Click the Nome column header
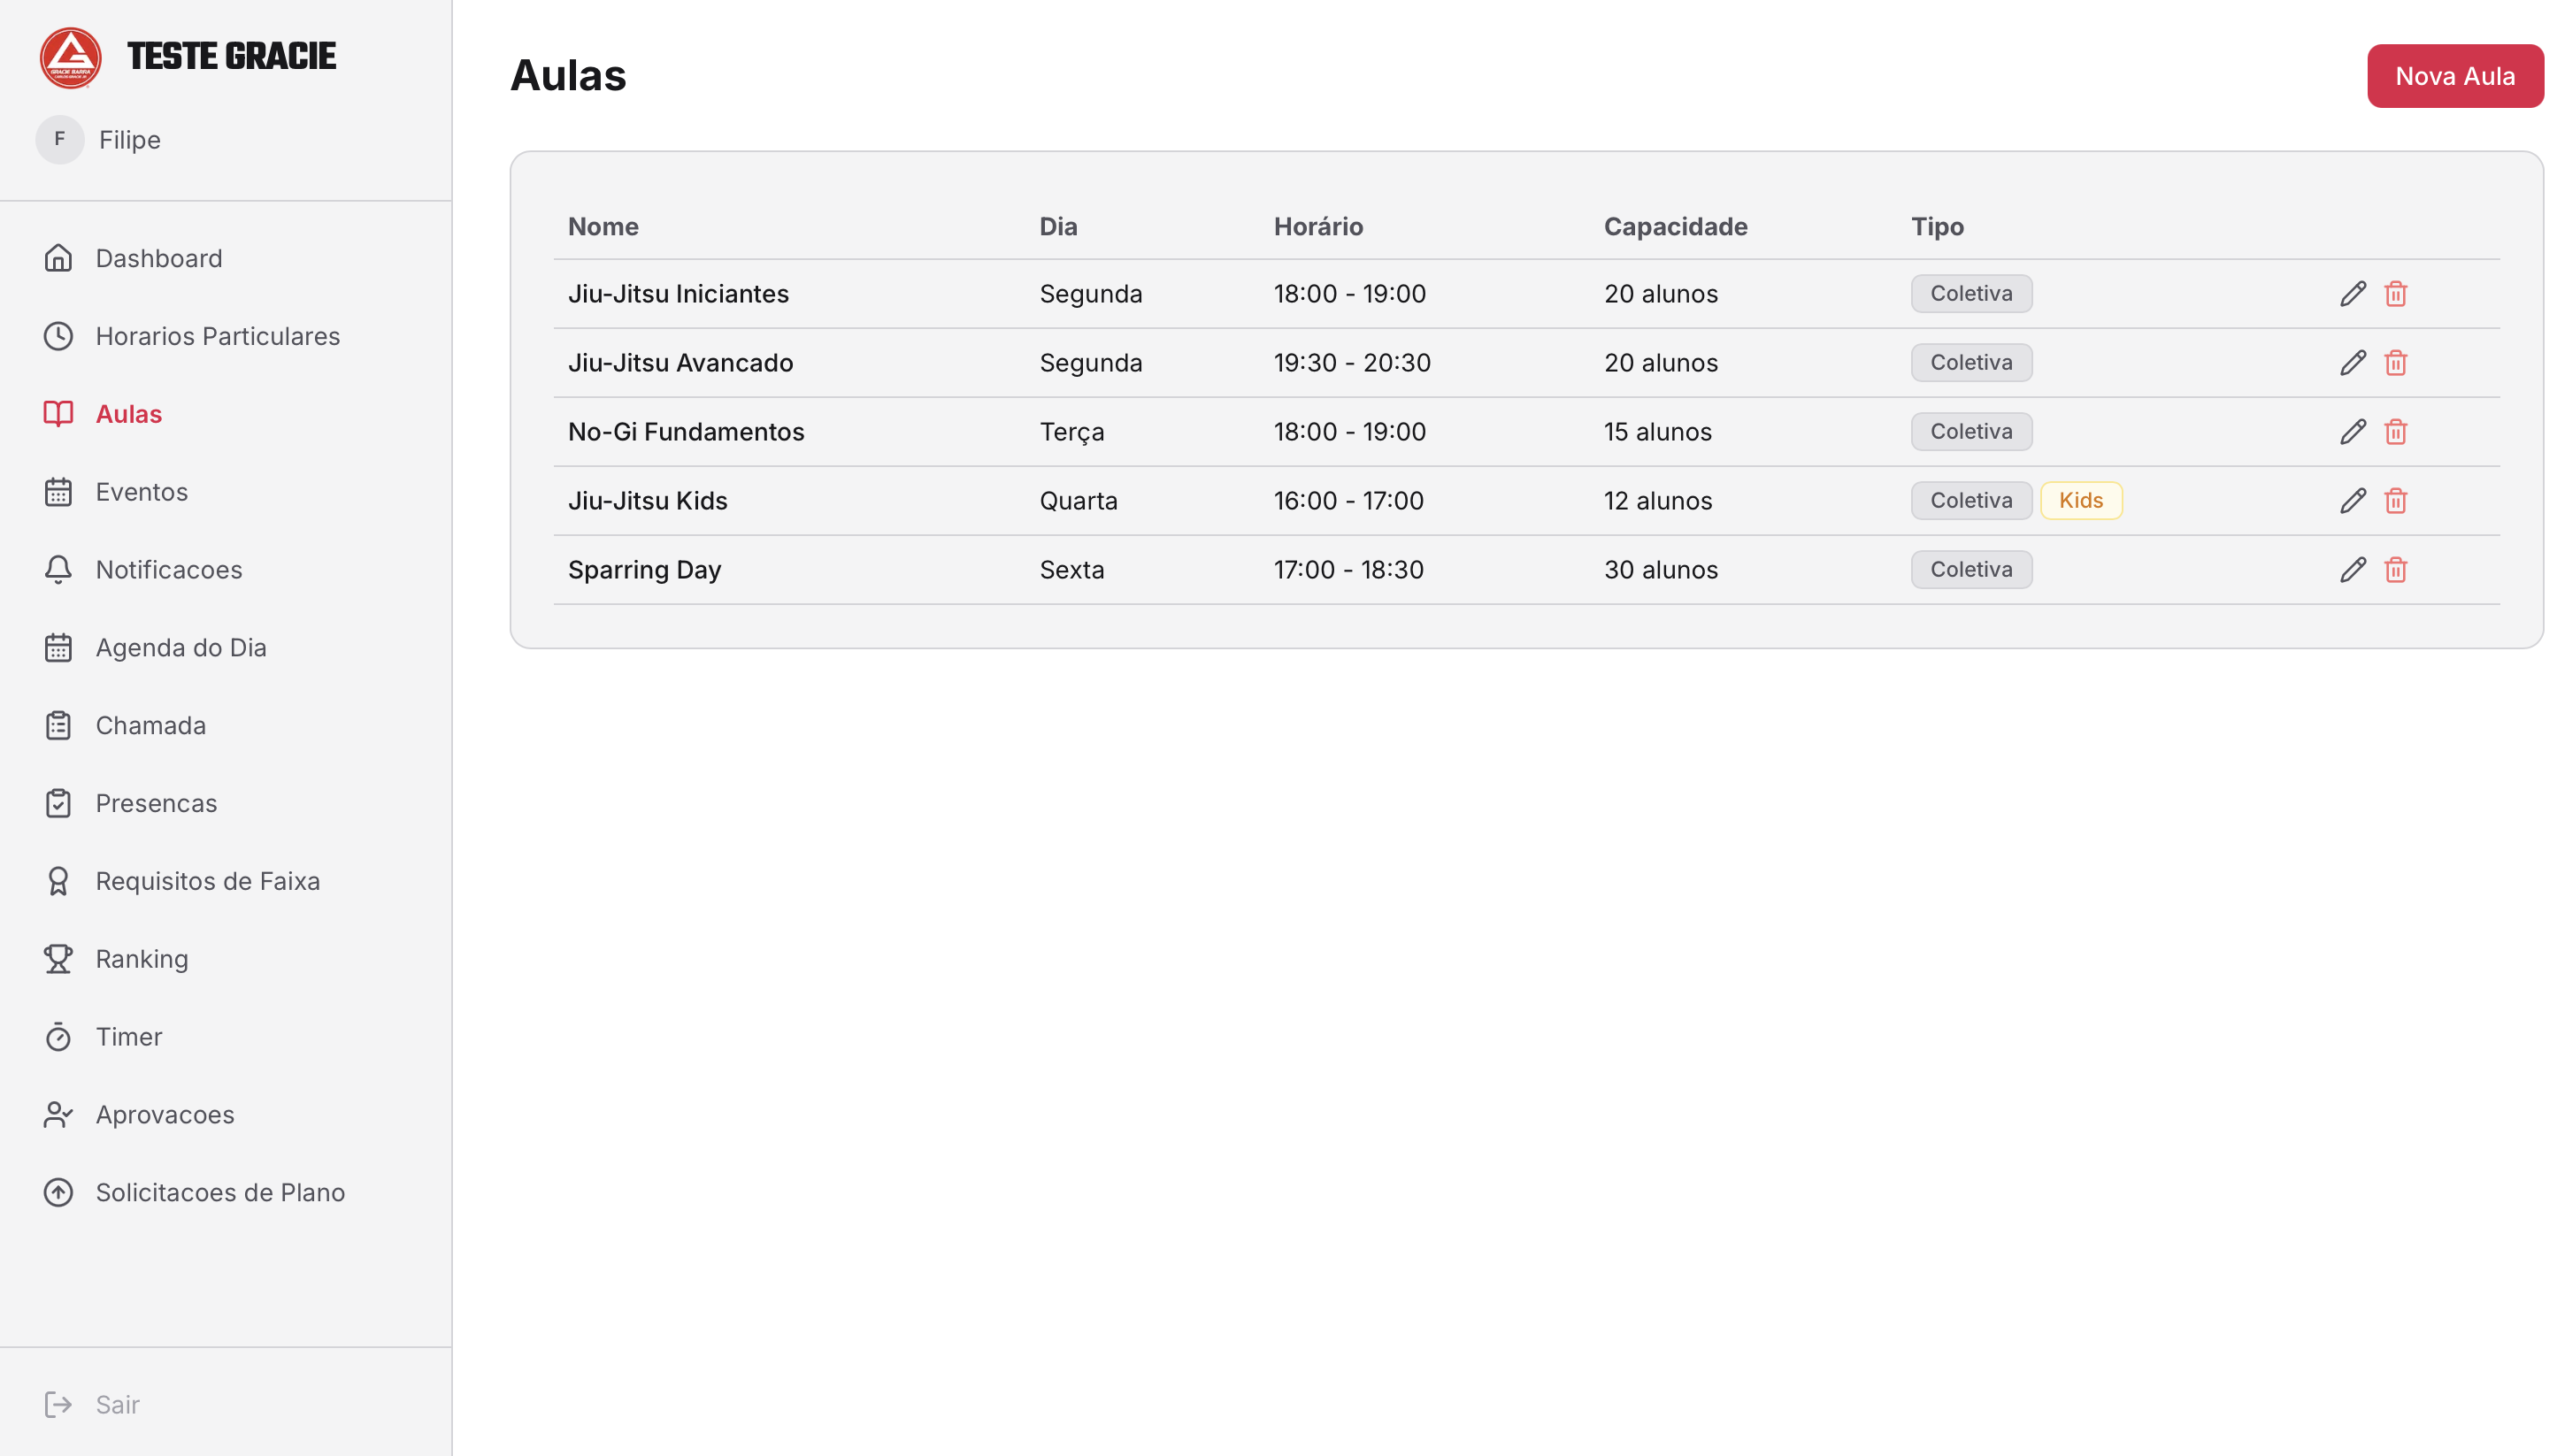 click(x=603, y=227)
